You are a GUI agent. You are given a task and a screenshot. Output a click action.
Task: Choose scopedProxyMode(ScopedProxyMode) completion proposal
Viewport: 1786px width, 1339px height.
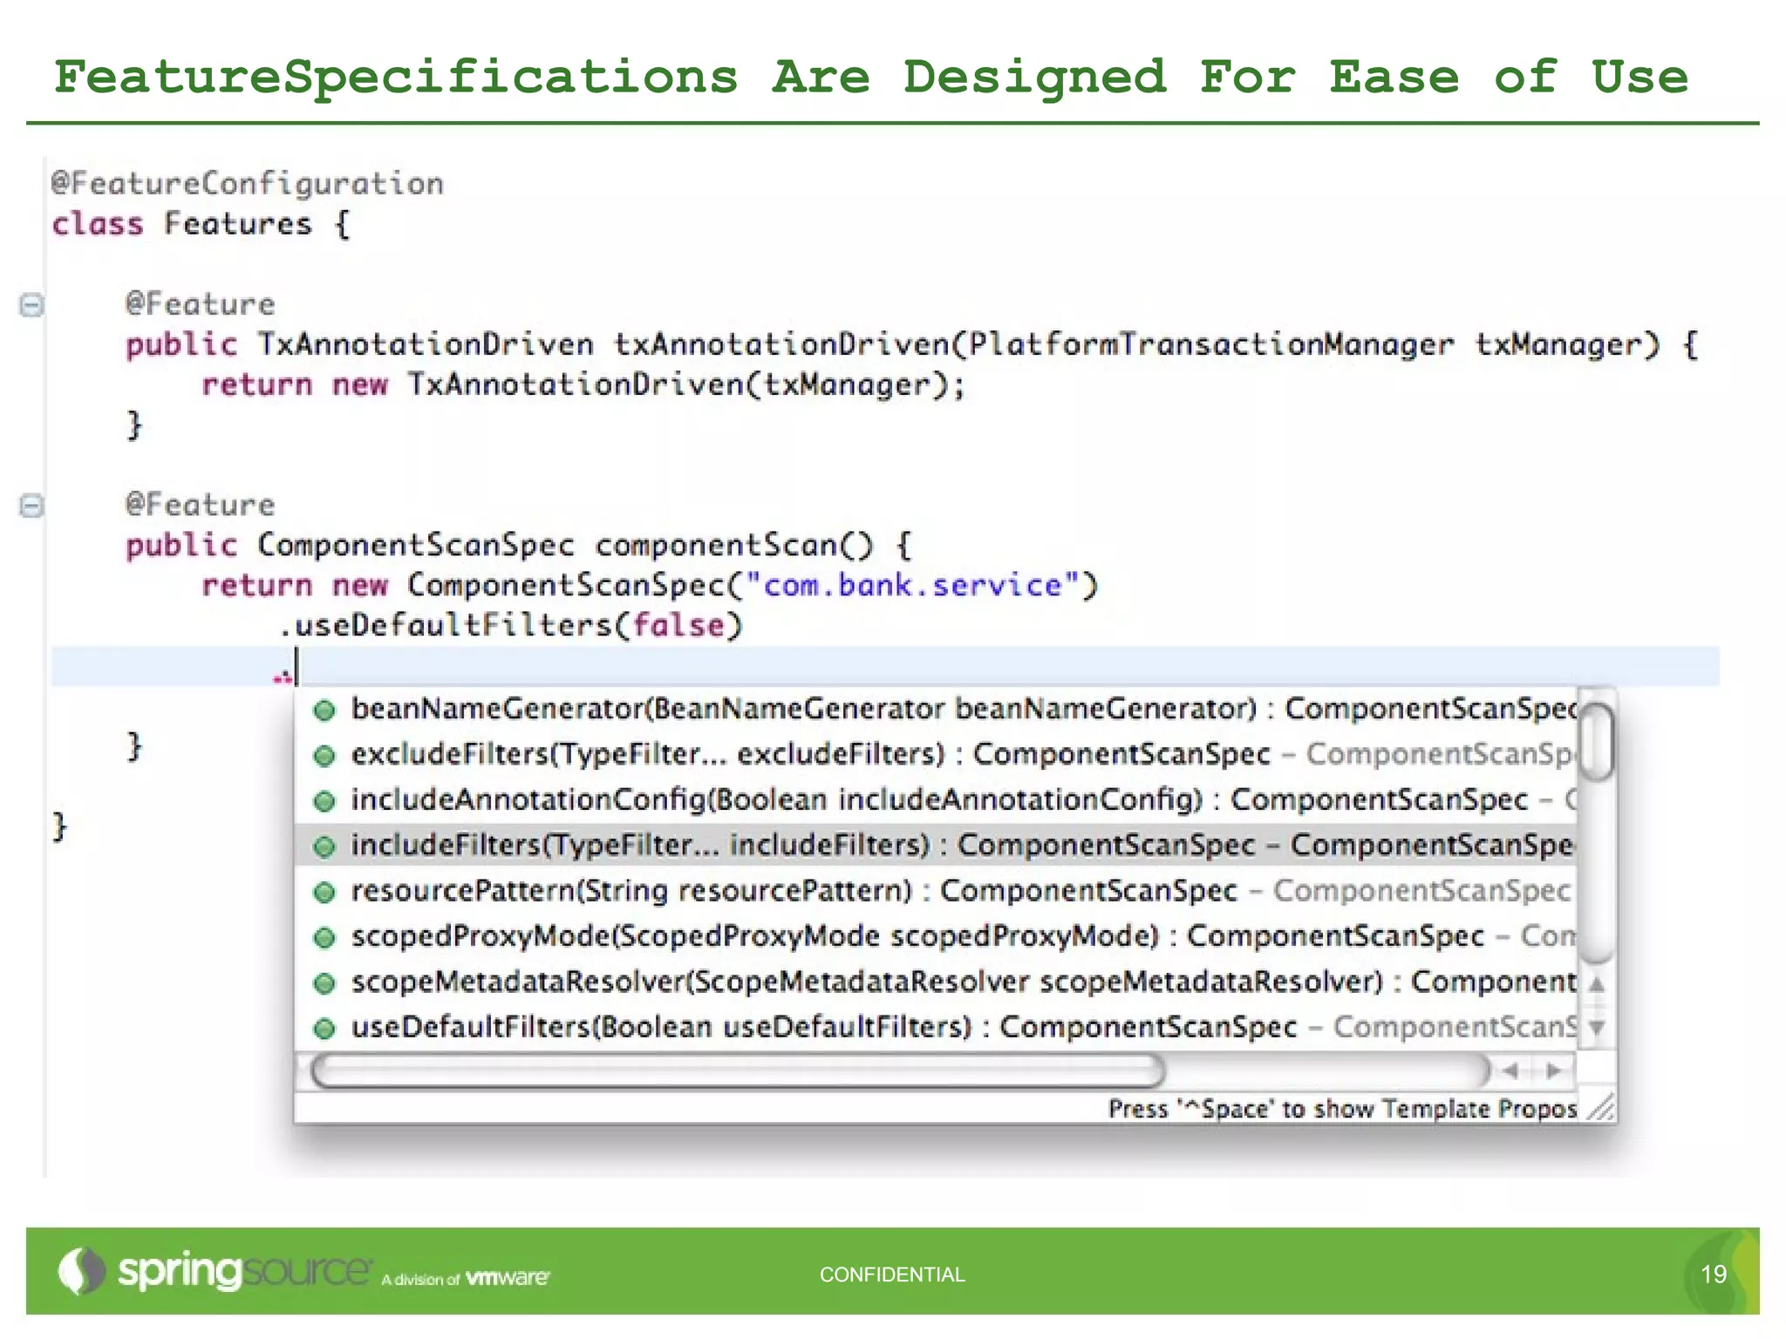(x=936, y=936)
